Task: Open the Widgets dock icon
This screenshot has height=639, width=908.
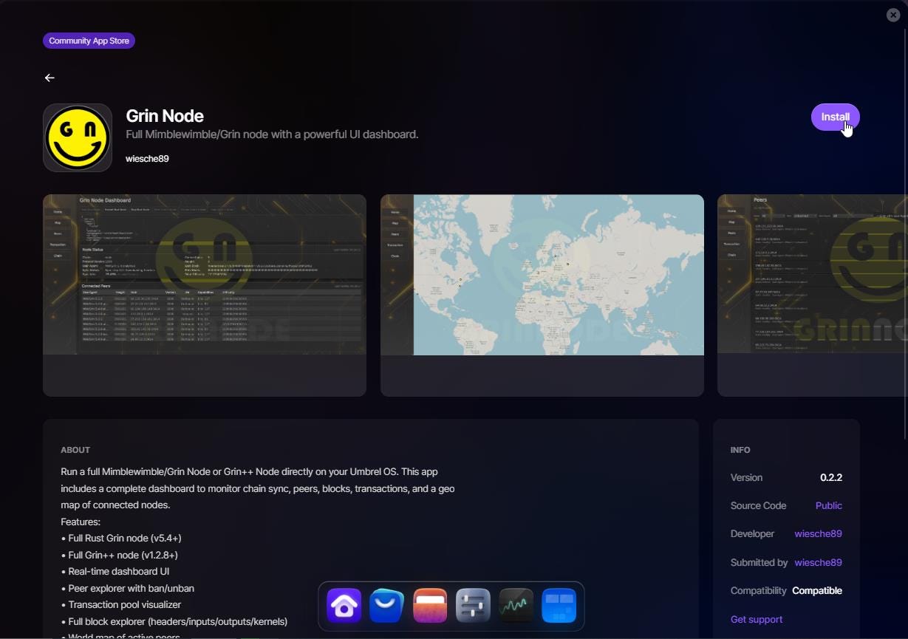Action: pyautogui.click(x=559, y=606)
